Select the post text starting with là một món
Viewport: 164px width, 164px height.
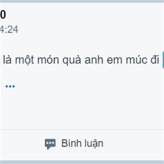pos(81,60)
